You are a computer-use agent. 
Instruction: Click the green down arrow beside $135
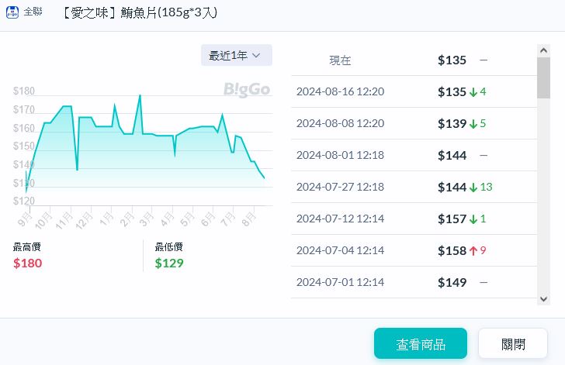click(x=473, y=92)
